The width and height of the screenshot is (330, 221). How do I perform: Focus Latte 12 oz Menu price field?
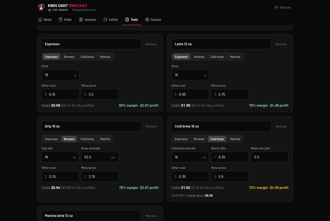230,94
